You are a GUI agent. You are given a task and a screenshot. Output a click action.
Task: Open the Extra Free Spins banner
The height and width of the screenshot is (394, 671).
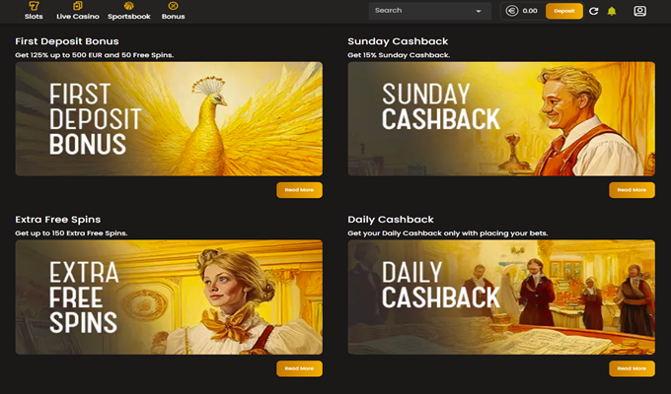click(x=169, y=297)
